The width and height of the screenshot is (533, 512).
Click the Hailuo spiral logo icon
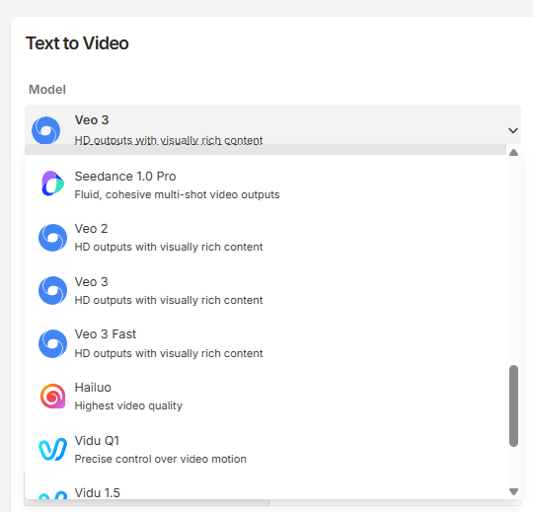pos(52,397)
